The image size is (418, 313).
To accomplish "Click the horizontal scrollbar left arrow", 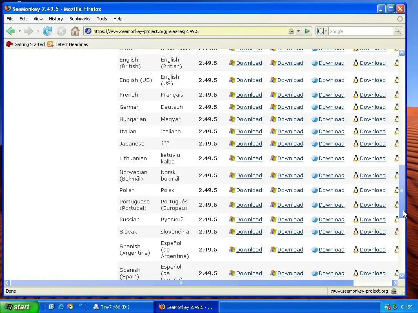I will [7, 283].
